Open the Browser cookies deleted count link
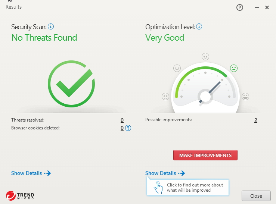The height and width of the screenshot is (204, 276). tap(122, 128)
